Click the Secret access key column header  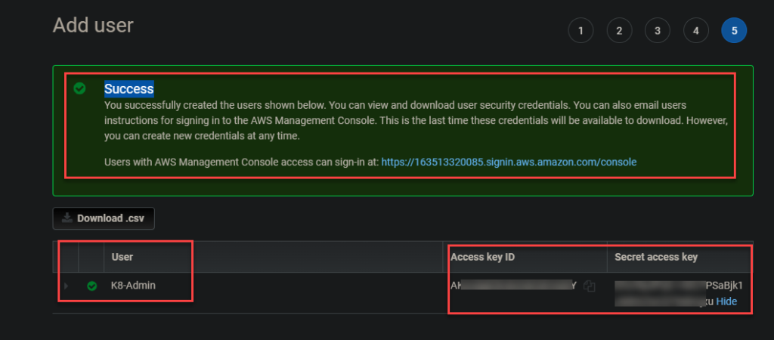point(655,257)
